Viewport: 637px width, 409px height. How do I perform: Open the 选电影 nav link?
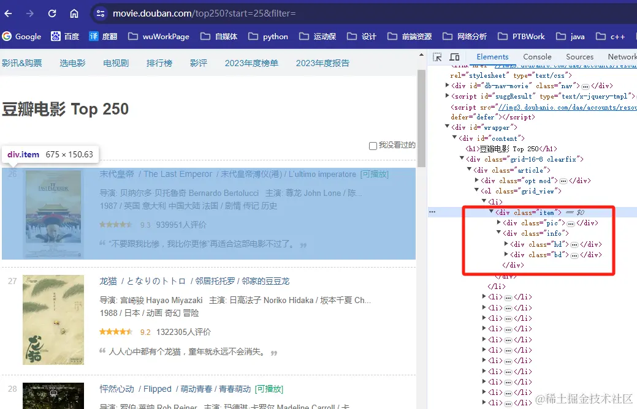pyautogui.click(x=73, y=63)
